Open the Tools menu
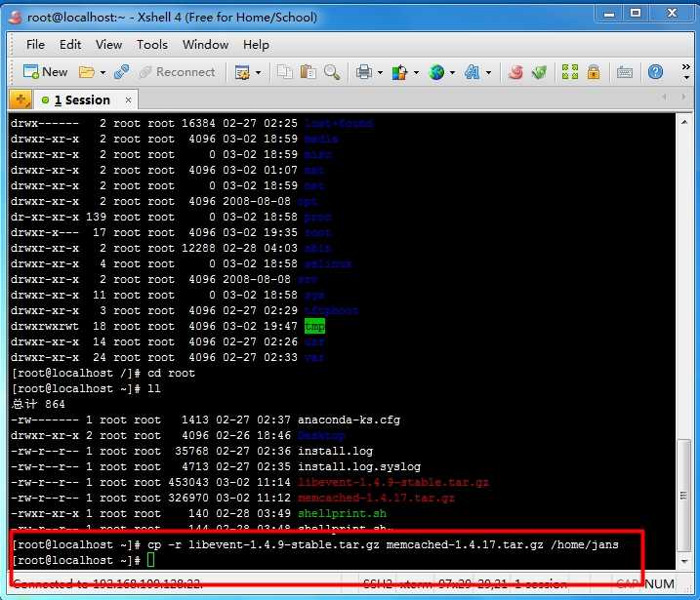 [151, 45]
